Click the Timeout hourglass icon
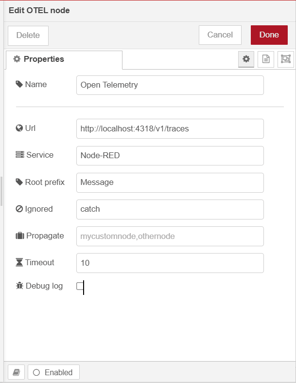 pos(19,262)
